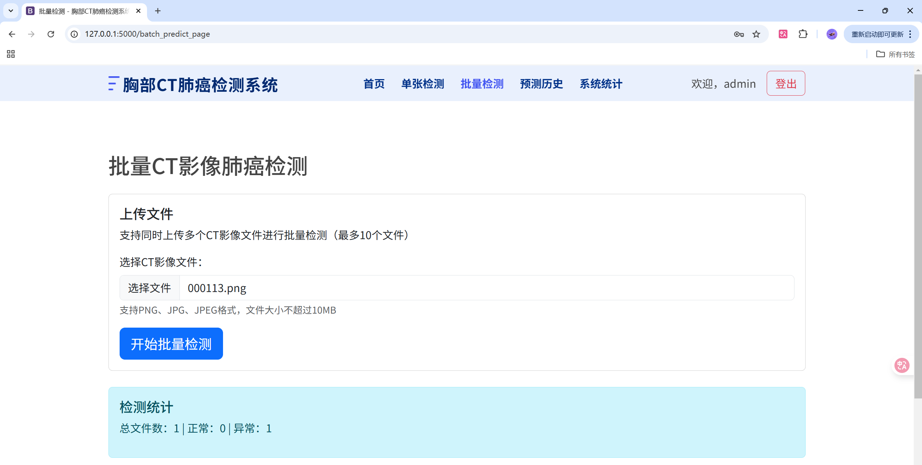Click the 登出 logout button

785,83
